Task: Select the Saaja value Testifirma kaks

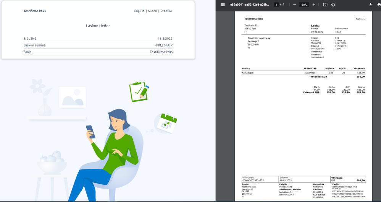Action: tap(161, 52)
